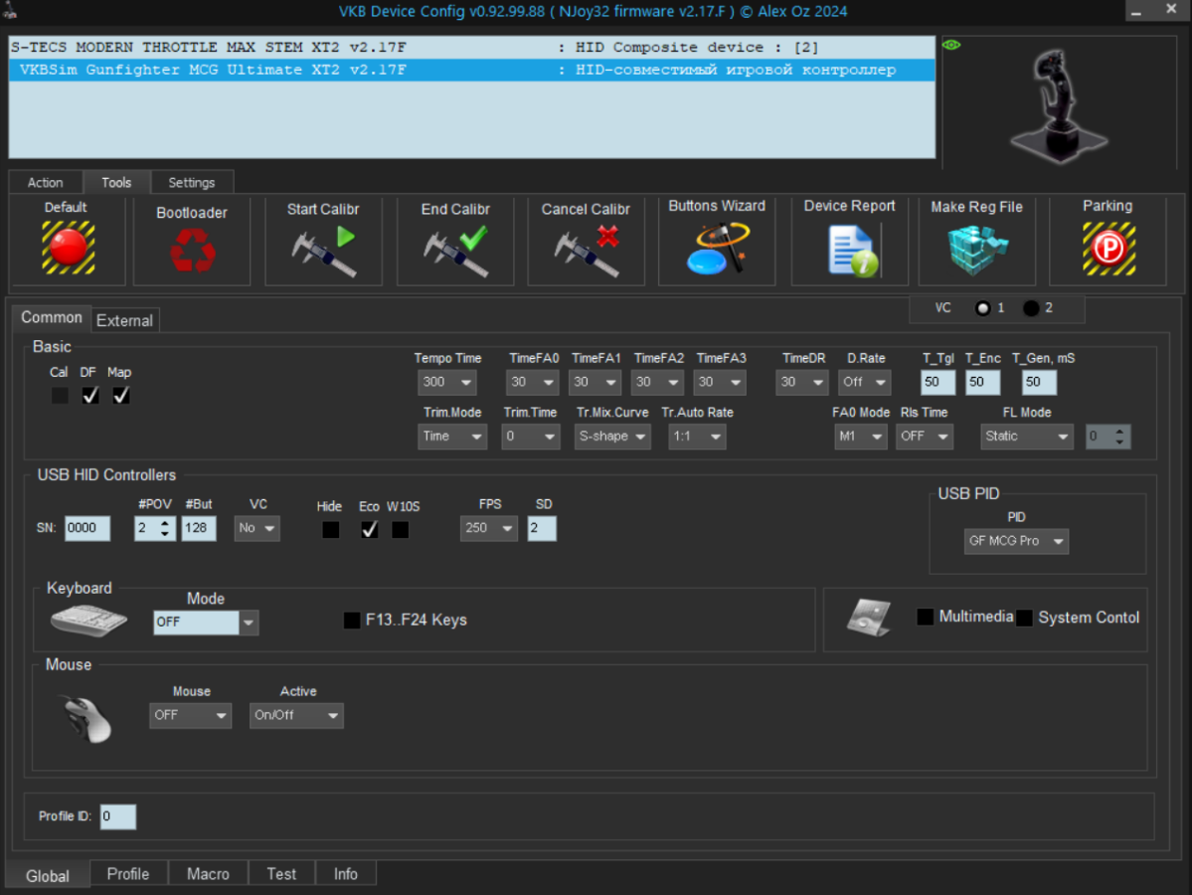This screenshot has height=895, width=1192.
Task: Click the Profile ID input field
Action: (117, 816)
